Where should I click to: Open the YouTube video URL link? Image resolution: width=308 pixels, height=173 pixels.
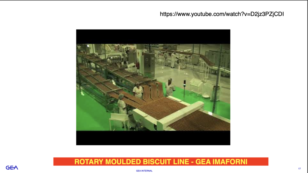click(x=222, y=14)
